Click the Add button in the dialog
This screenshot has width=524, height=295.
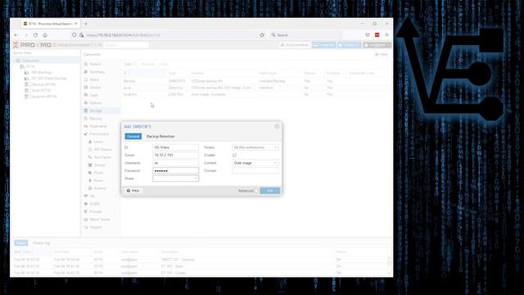point(270,191)
